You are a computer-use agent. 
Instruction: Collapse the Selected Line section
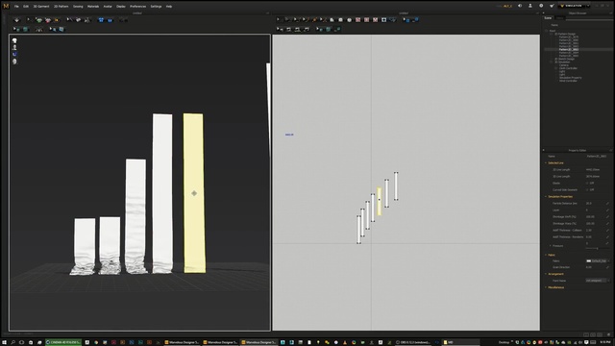[x=546, y=162]
